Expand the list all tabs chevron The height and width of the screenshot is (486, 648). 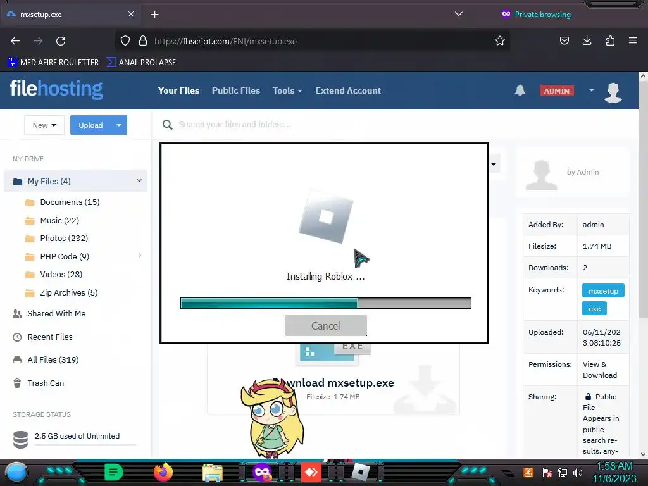coord(459,14)
